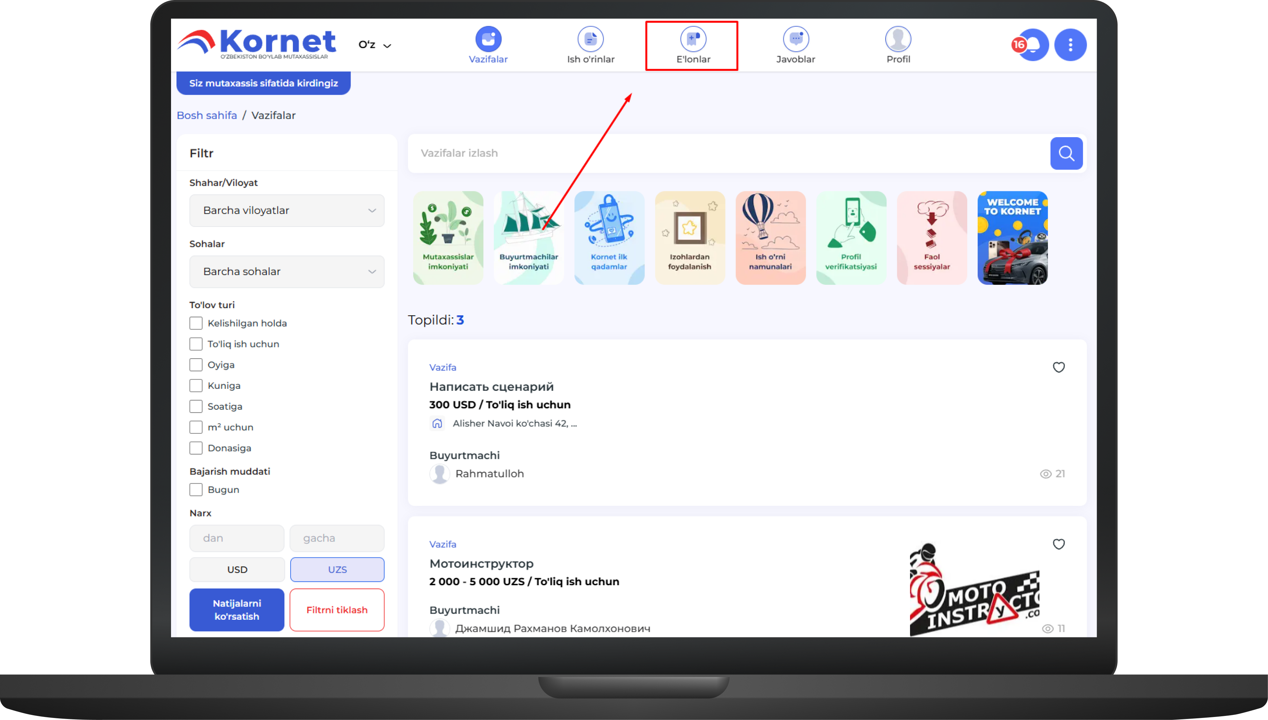Select the USD currency option
The width and height of the screenshot is (1268, 720).
pos(237,569)
